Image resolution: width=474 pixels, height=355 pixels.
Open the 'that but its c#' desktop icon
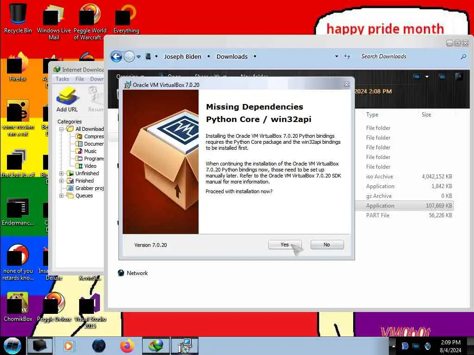(18, 163)
